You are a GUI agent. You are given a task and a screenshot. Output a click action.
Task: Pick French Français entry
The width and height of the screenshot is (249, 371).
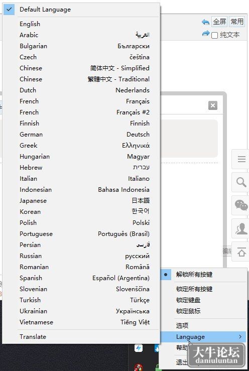pyautogui.click(x=81, y=101)
